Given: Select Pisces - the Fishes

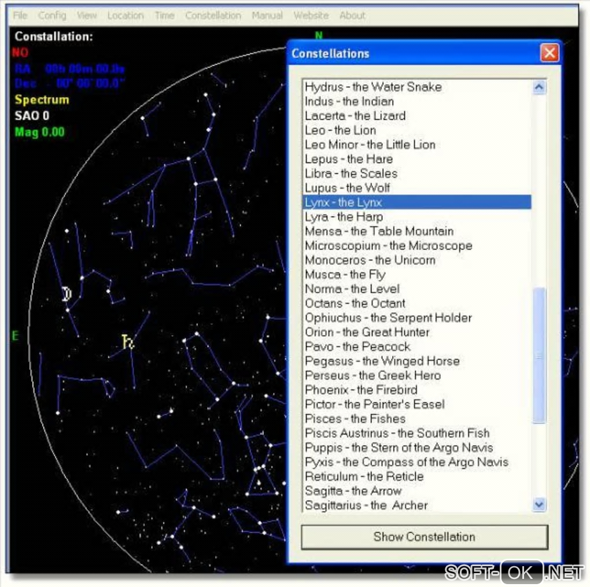Looking at the screenshot, I should (x=416, y=419).
